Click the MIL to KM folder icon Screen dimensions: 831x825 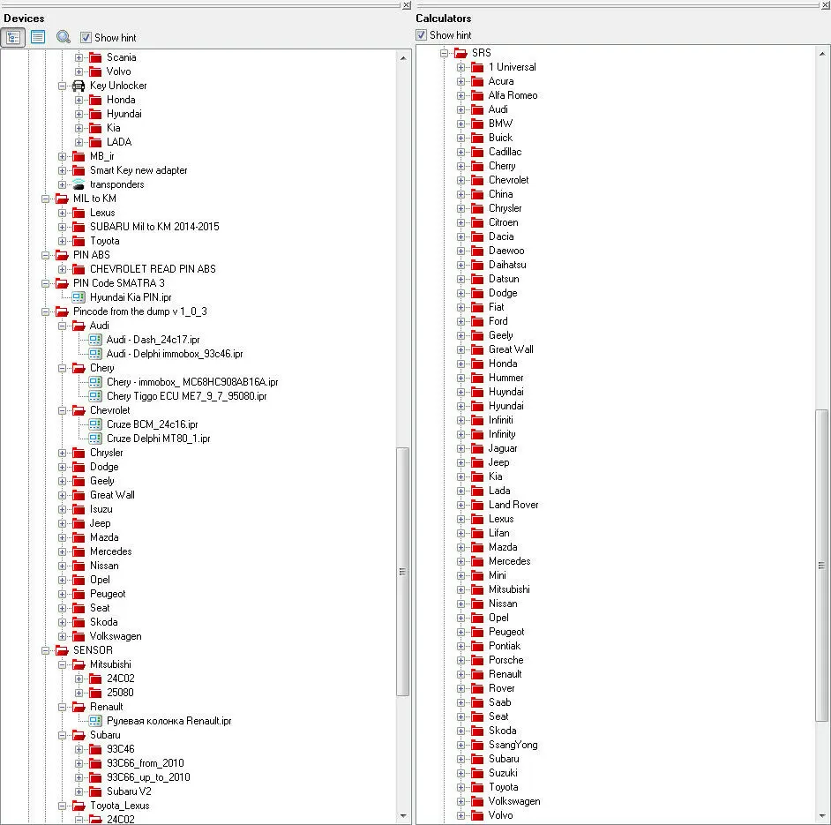[x=62, y=199]
